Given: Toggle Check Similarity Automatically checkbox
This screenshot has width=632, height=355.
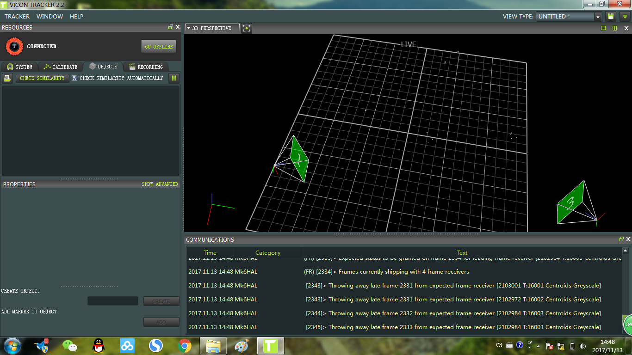Looking at the screenshot, I should [74, 78].
